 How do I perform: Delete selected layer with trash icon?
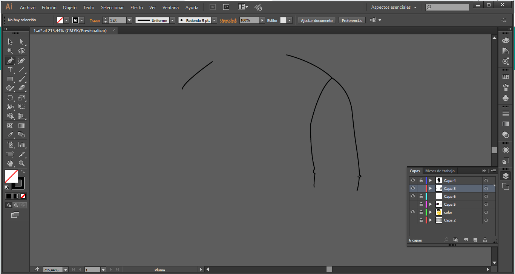tap(485, 240)
